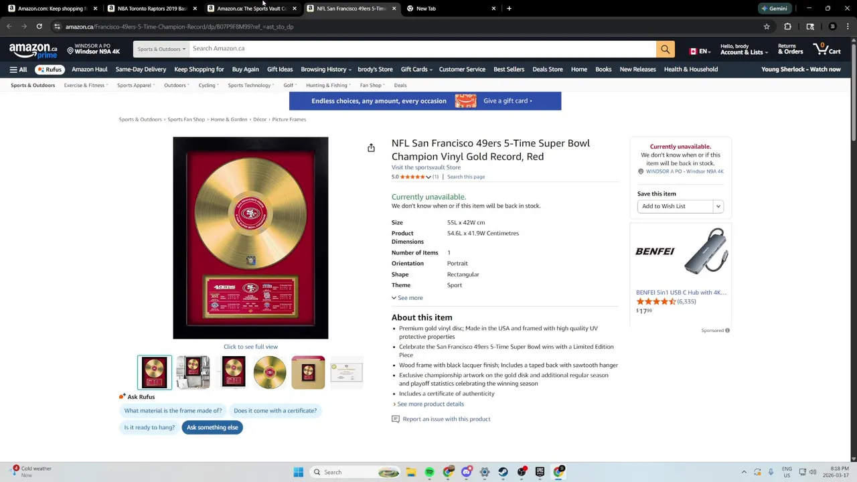The image size is (857, 482).
Task: Click the share icon beside product image
Action: click(x=371, y=148)
